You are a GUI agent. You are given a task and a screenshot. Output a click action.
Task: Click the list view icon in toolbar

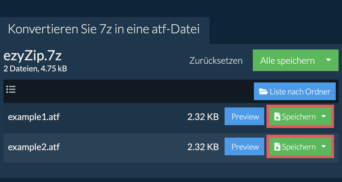[11, 90]
